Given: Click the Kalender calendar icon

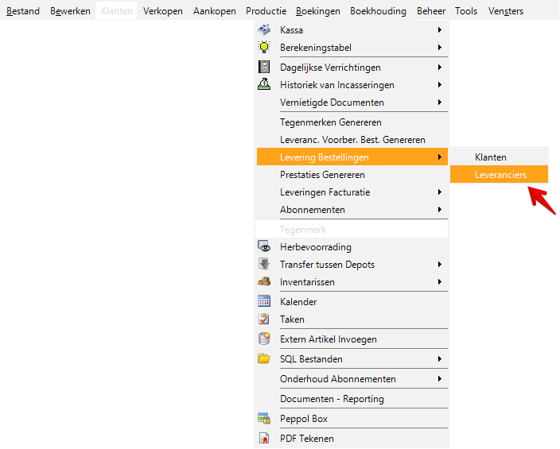Looking at the screenshot, I should click(x=264, y=302).
